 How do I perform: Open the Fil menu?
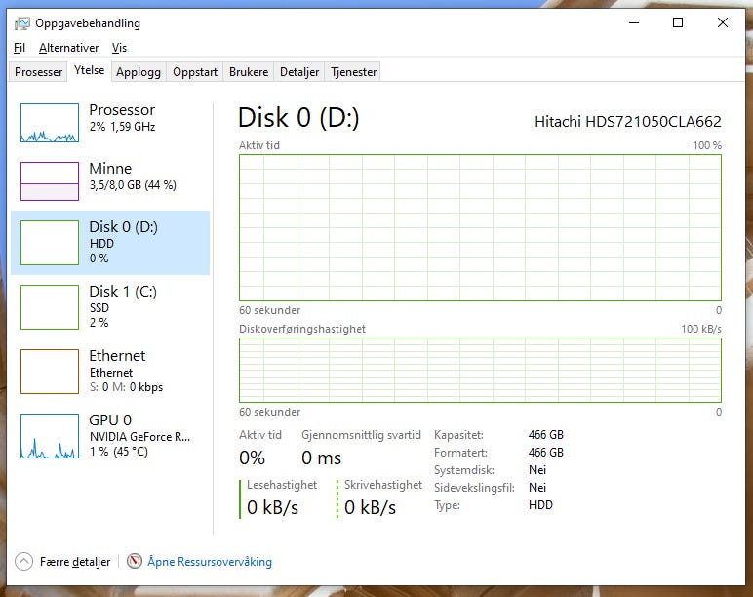coord(20,48)
